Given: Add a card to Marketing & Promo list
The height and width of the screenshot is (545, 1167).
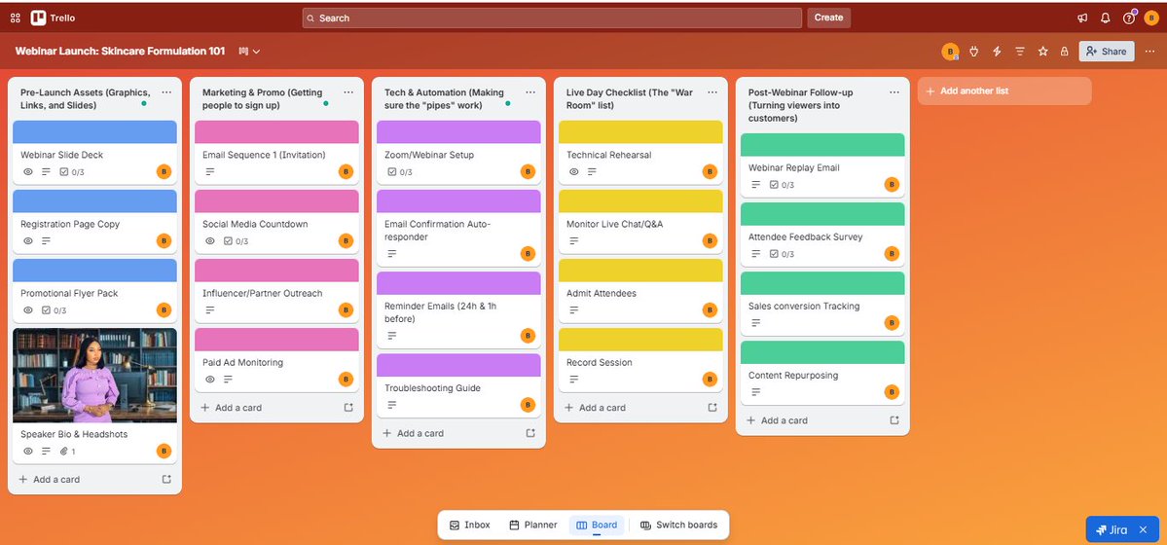Looking at the screenshot, I should (264, 407).
